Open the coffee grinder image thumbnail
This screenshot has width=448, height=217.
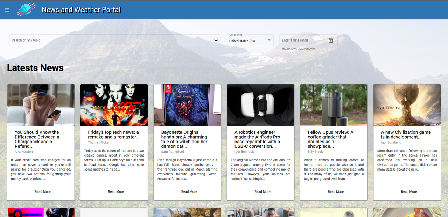coord(334,105)
